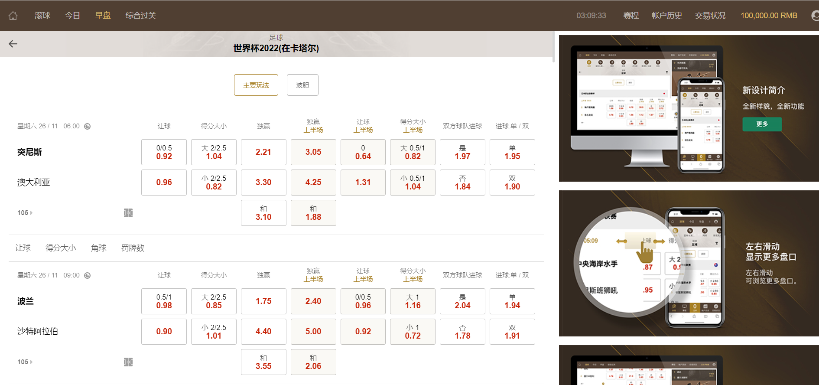Expand 105 more markets for Tunisia match
819x385 pixels.
pos(25,213)
